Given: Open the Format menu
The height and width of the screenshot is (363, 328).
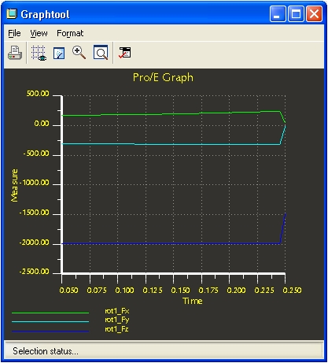Looking at the screenshot, I should click(70, 33).
